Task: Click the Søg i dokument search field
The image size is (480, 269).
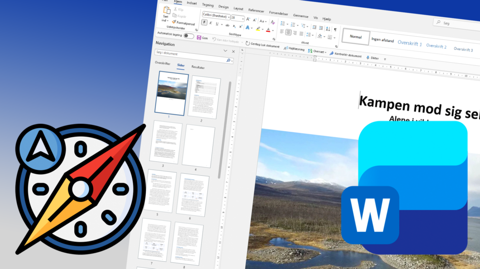Action: tap(190, 54)
